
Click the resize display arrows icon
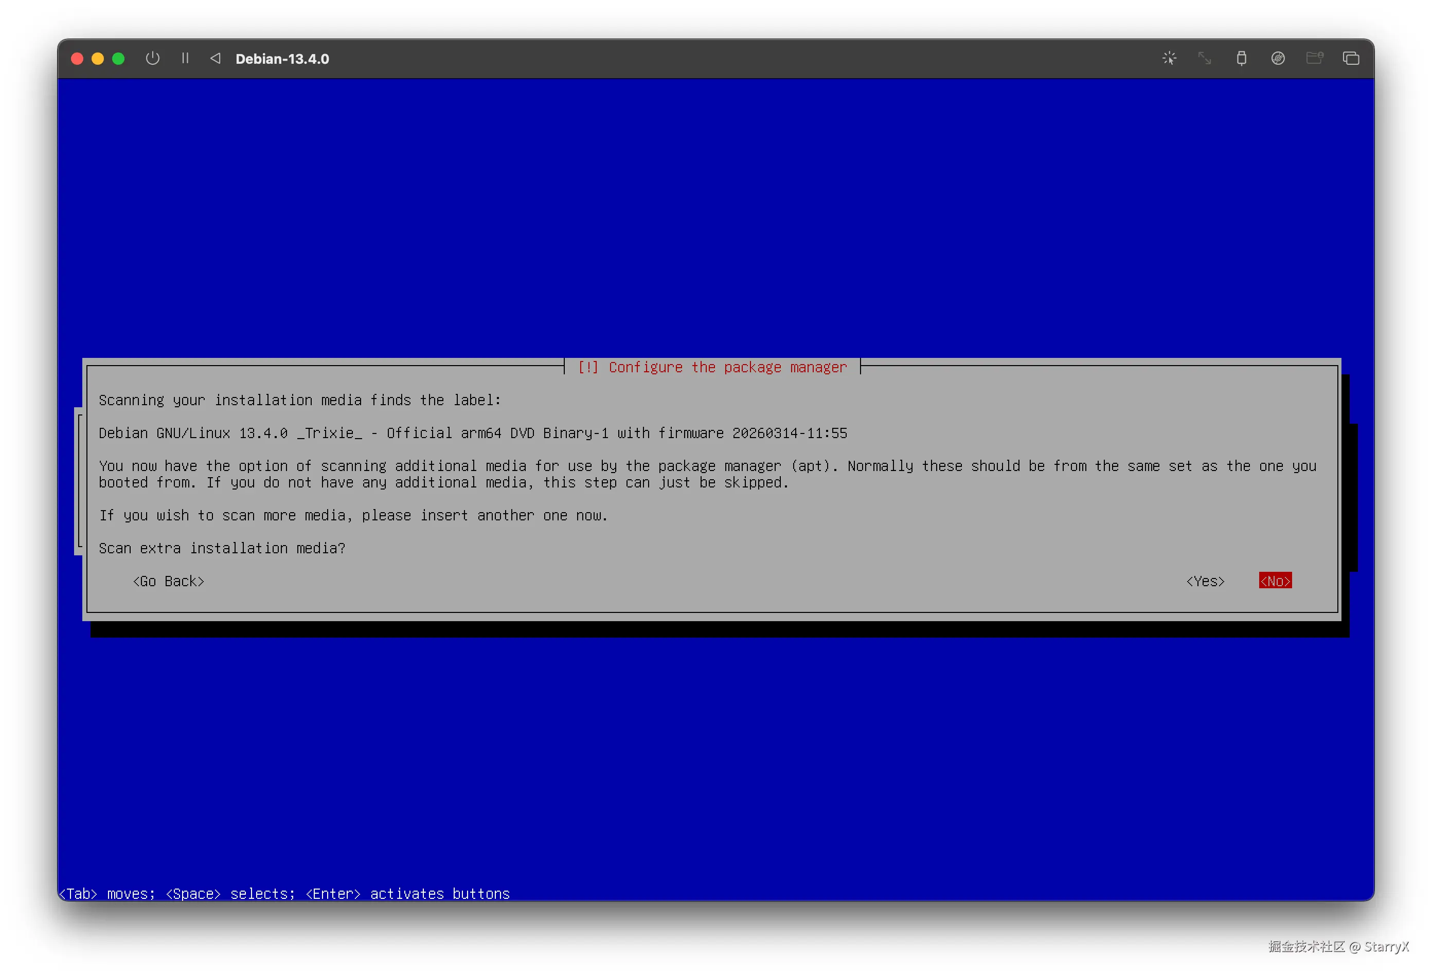(x=1205, y=59)
